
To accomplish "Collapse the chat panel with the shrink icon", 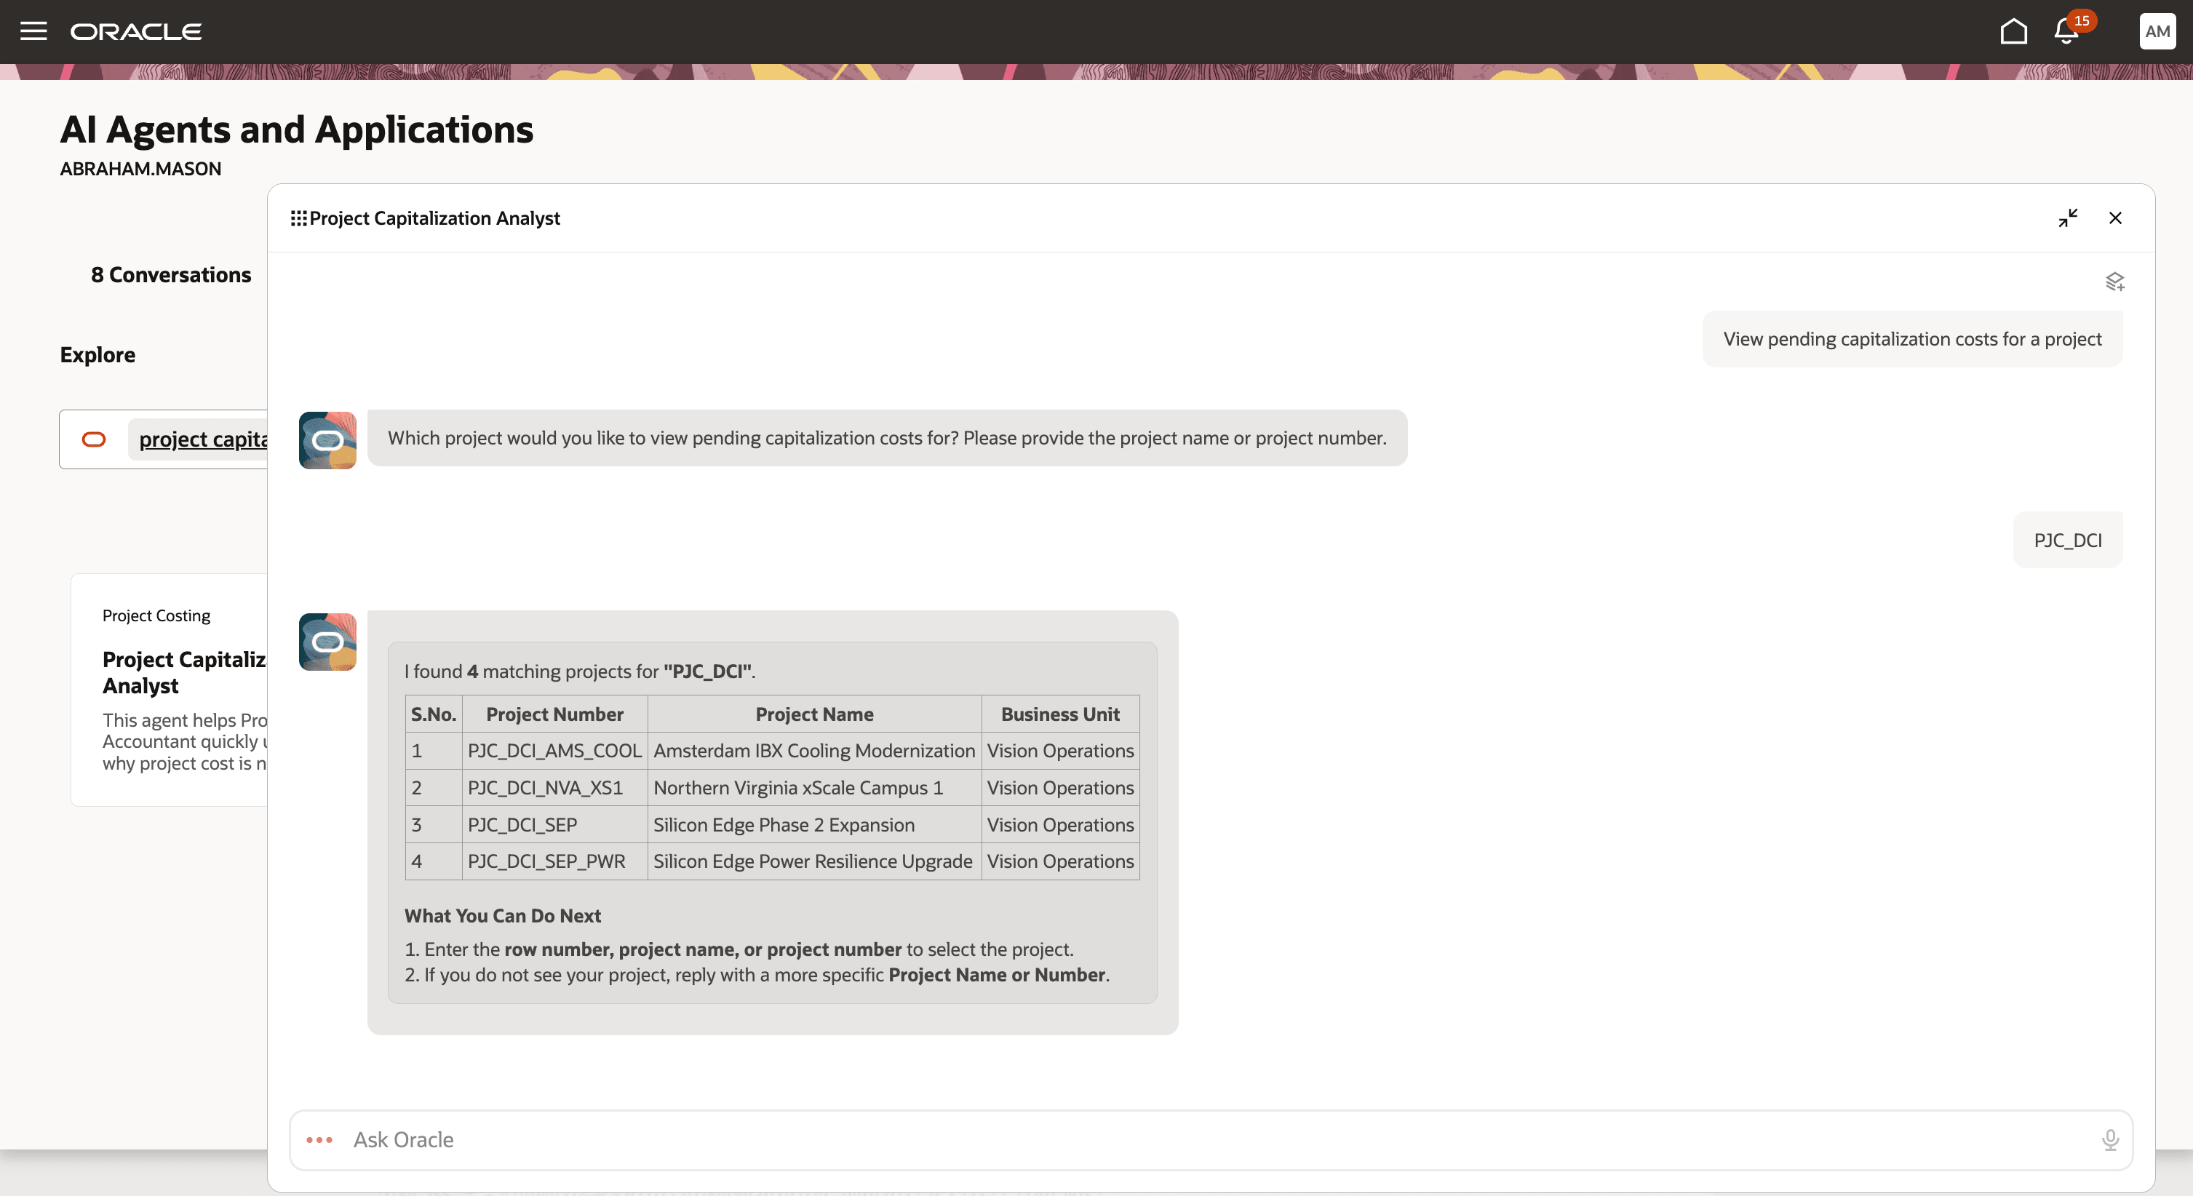I will [x=2068, y=218].
